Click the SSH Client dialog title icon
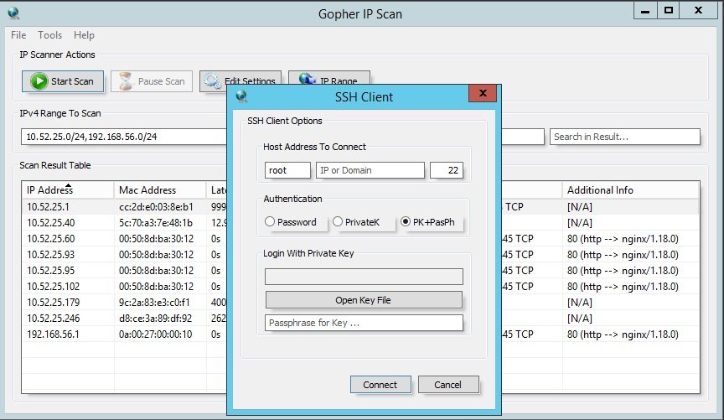The image size is (724, 420). 241,96
